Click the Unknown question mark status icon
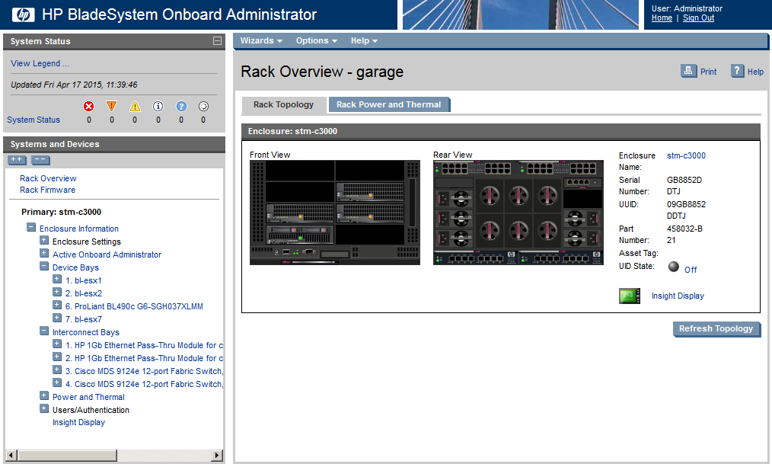 pos(181,107)
